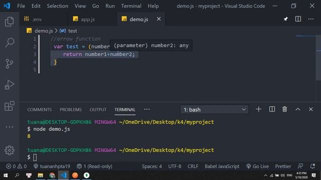
Task: Open the Extensions view
Action: point(10,106)
